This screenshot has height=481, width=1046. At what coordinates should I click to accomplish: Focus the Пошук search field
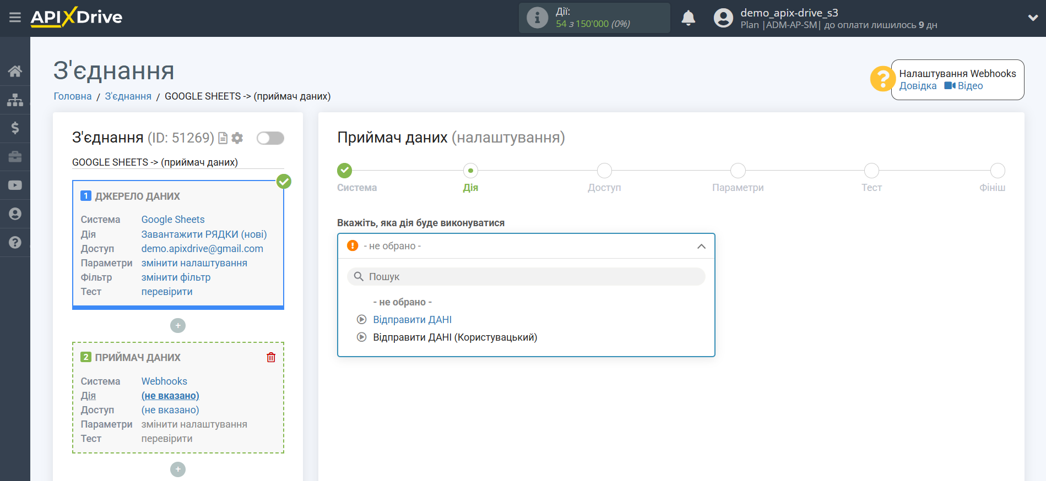pyautogui.click(x=526, y=277)
